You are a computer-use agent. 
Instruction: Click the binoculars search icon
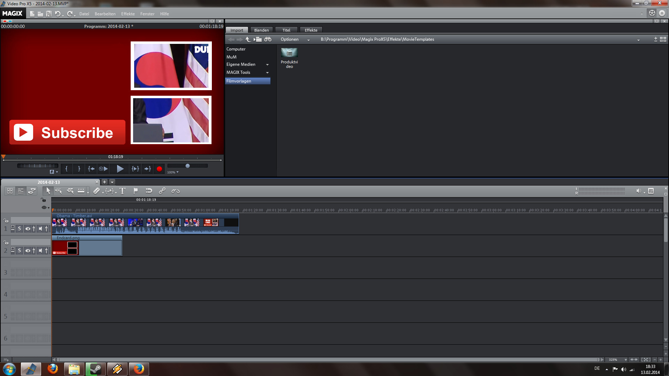tap(268, 39)
